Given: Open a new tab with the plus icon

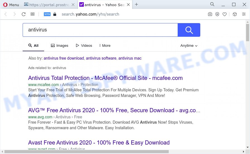Looking at the screenshot, I should (x=137, y=4).
